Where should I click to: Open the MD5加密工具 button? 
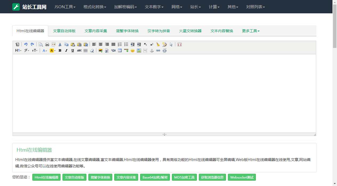184,177
